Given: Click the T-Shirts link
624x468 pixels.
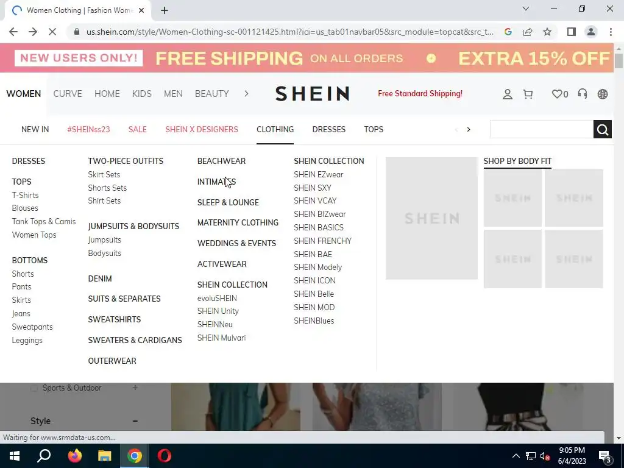Looking at the screenshot, I should click(x=25, y=195).
